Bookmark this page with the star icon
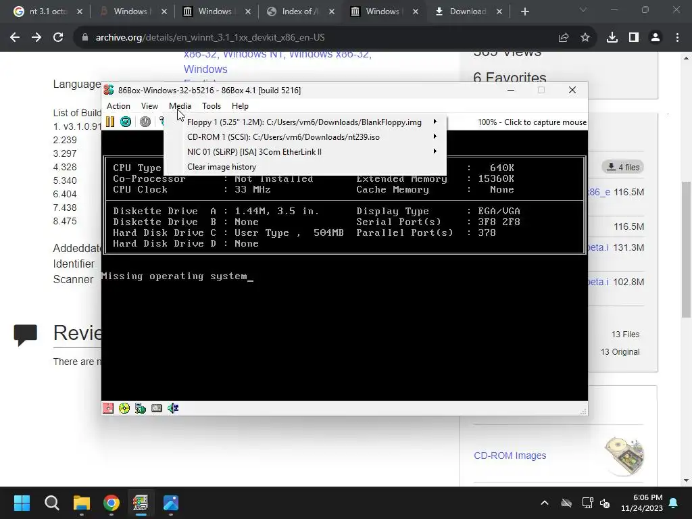 click(x=585, y=38)
